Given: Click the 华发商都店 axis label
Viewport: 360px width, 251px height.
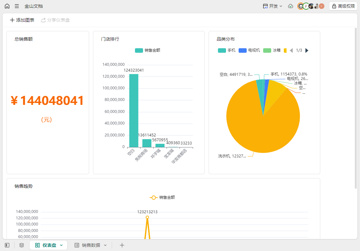Looking at the screenshot, I should 180,156.
